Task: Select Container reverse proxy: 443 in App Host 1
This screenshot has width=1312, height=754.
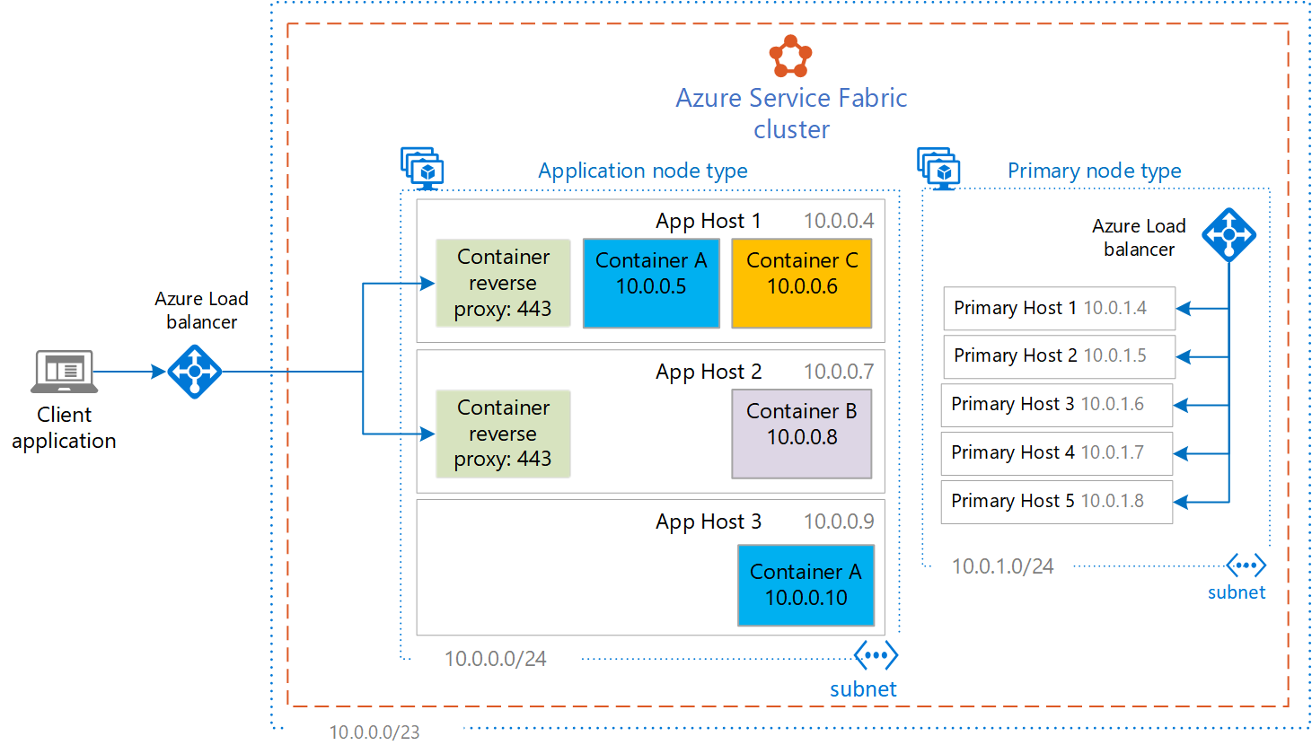Action: click(503, 283)
